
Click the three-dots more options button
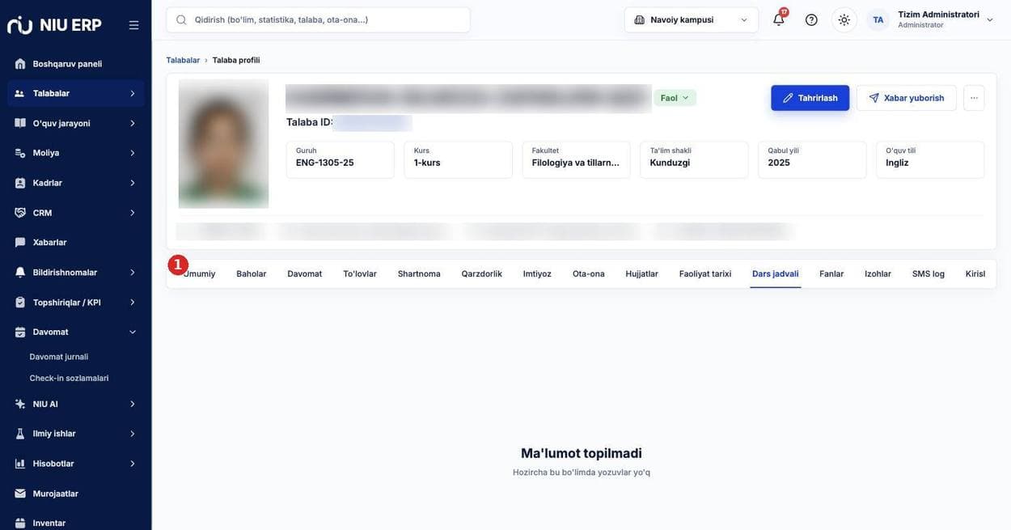click(974, 98)
